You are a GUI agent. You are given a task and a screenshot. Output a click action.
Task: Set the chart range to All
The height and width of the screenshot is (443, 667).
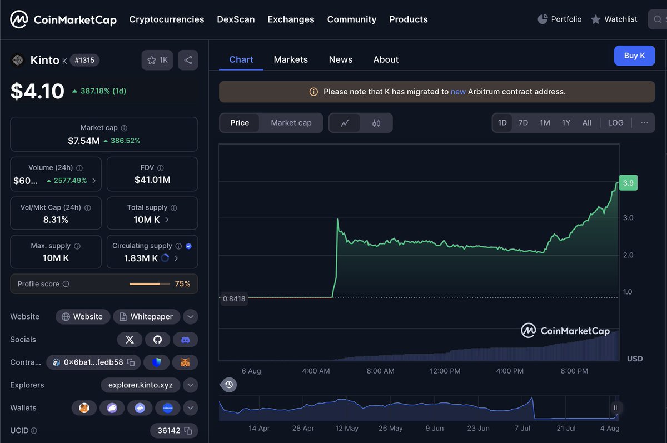click(587, 123)
